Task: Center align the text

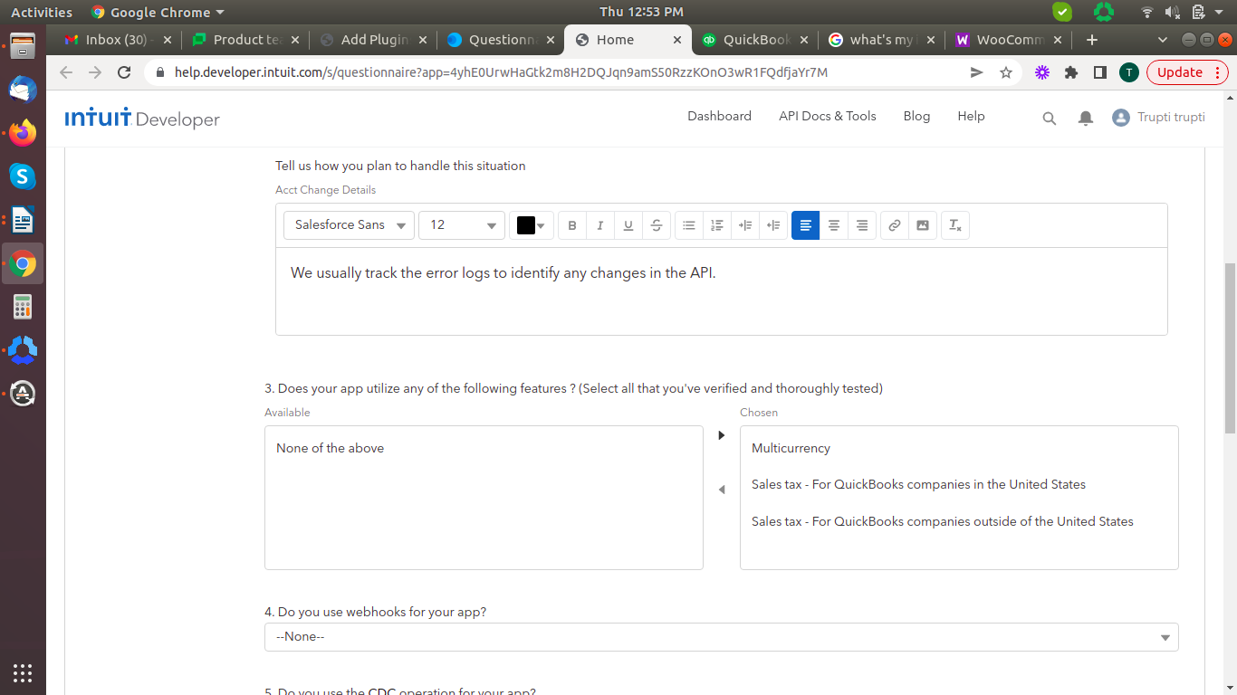Action: tap(834, 225)
